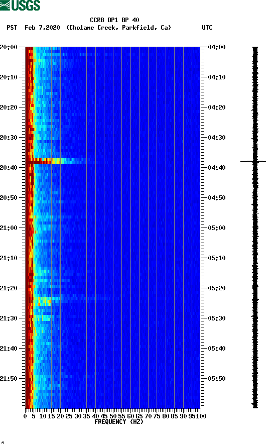Click the waveform trace beside 05:00
Screen dimensions: 277x448
tap(255, 228)
